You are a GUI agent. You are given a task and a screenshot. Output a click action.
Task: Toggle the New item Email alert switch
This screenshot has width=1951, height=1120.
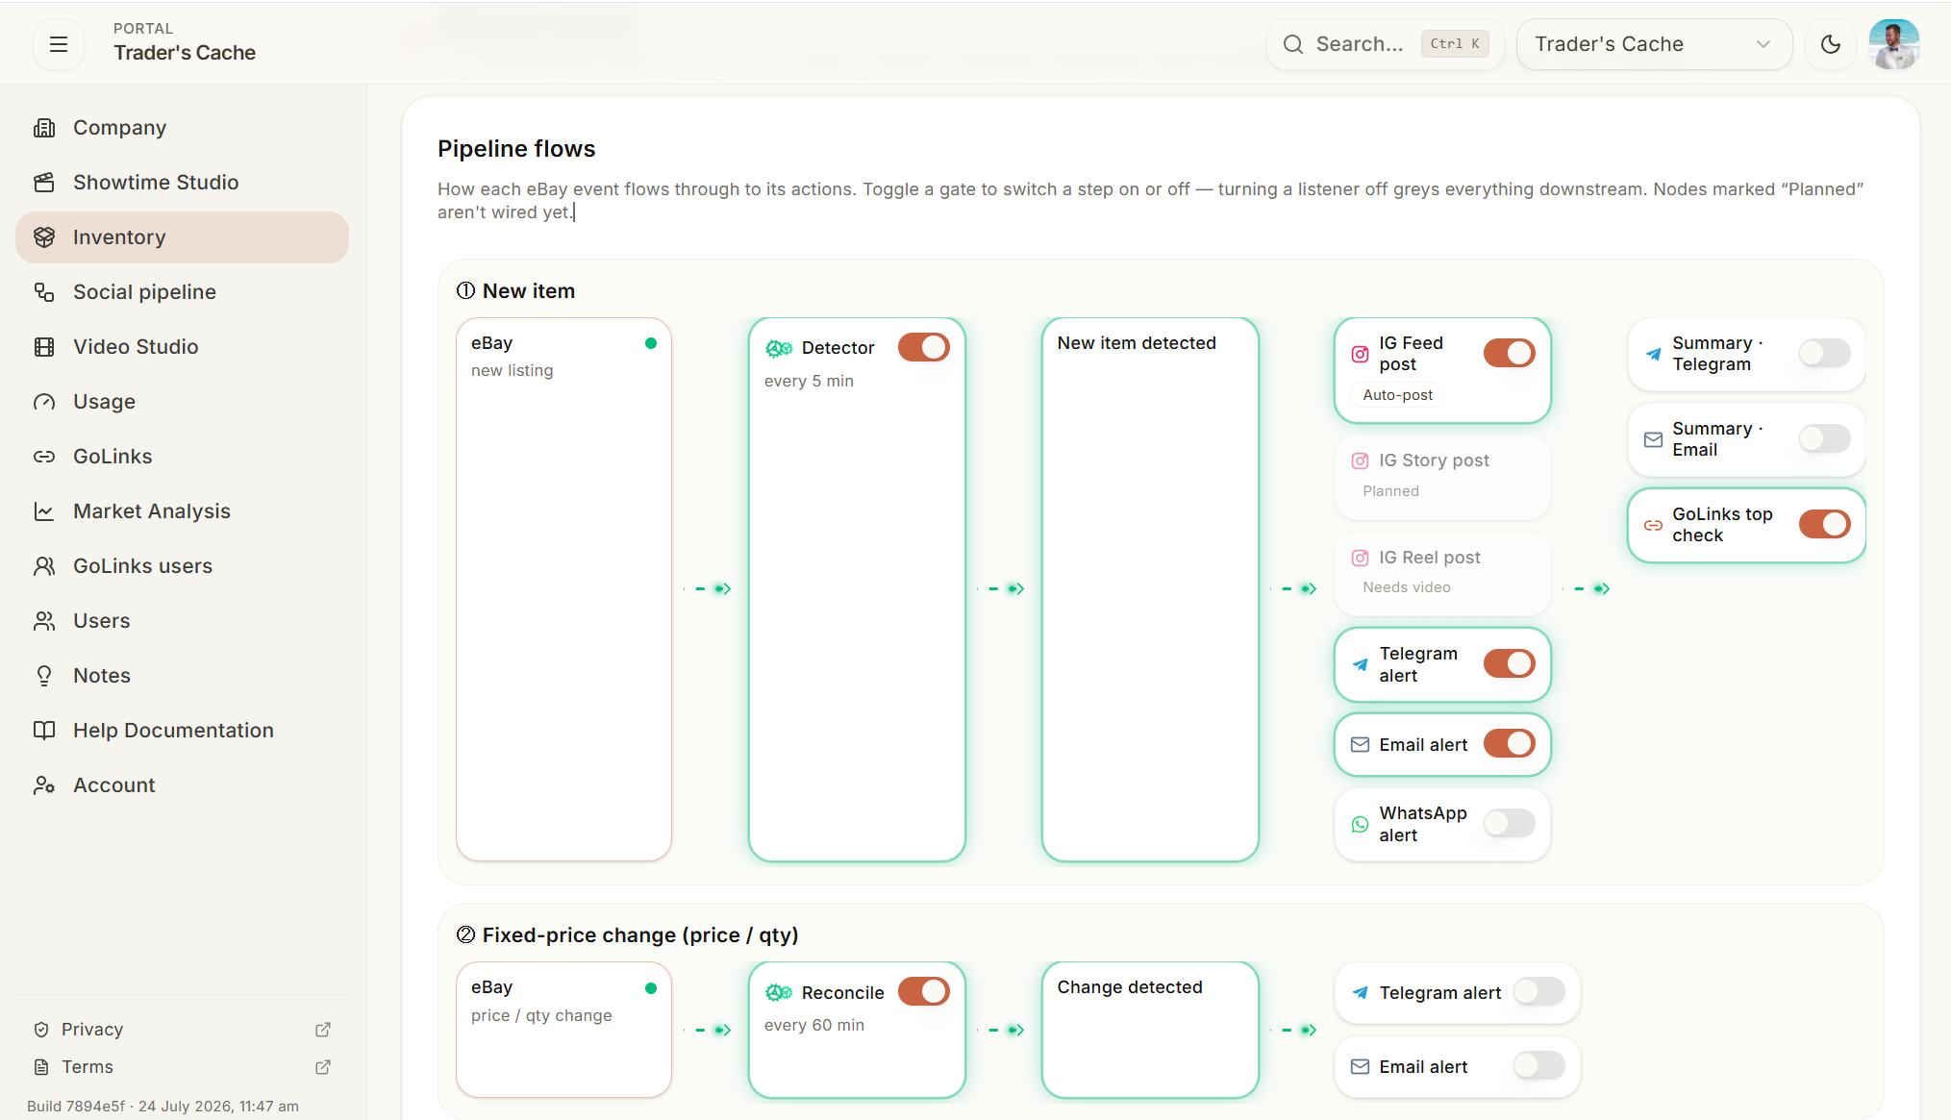[1510, 743]
